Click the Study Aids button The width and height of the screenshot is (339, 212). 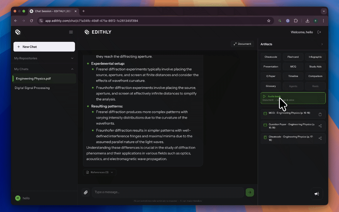pos(315,67)
